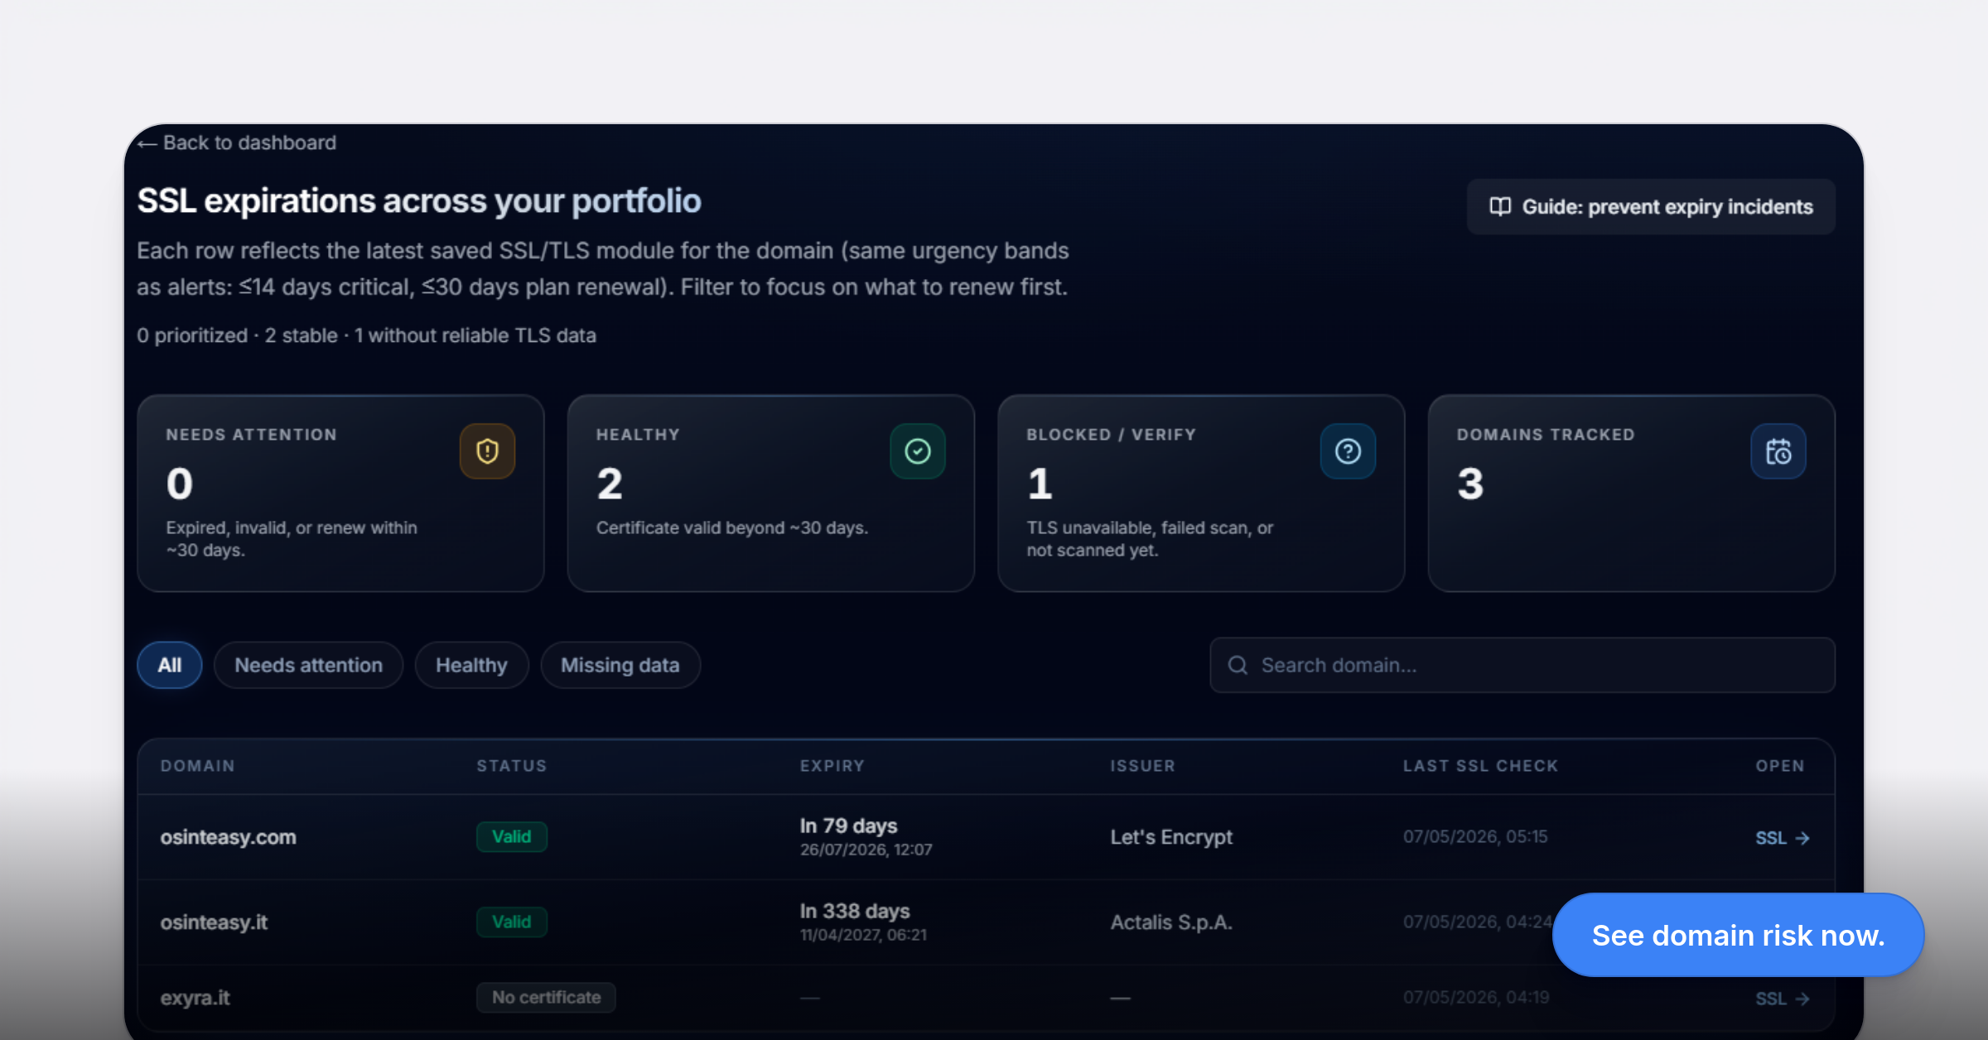Image resolution: width=1988 pixels, height=1040 pixels.
Task: Go back via Back to dashboard link
Action: pos(237,142)
